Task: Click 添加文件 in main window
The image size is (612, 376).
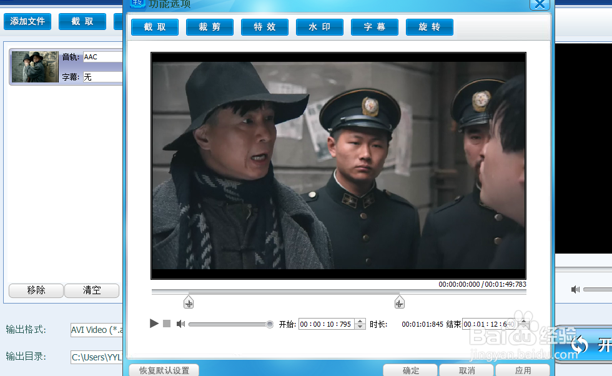Action: [x=27, y=21]
